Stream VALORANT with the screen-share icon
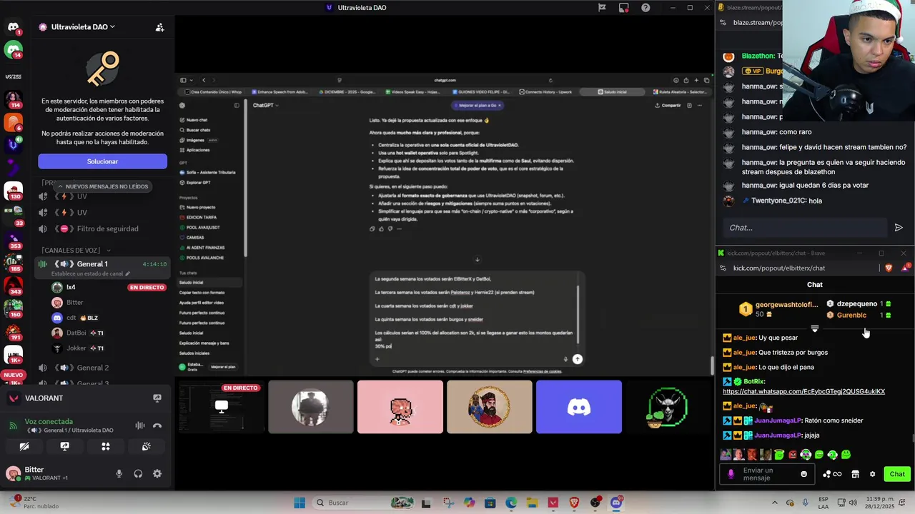The width and height of the screenshot is (915, 514). point(157,398)
